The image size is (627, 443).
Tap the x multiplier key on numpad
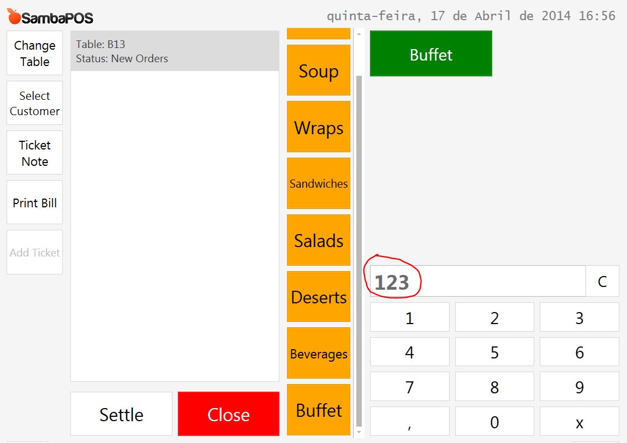pyautogui.click(x=580, y=422)
